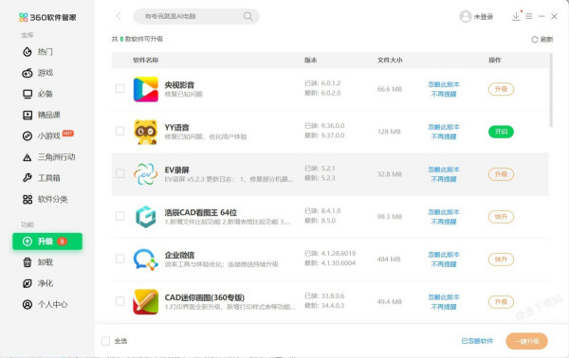569x358 pixels.
Task: Check the 央视影音 checkbox
Action: pos(119,88)
